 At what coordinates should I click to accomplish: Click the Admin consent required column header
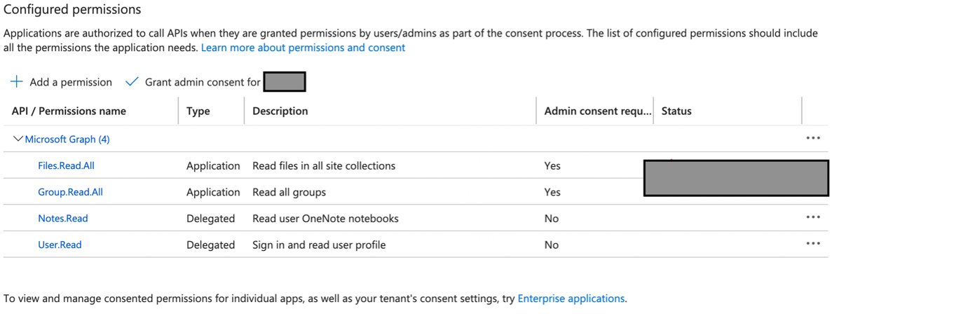597,111
